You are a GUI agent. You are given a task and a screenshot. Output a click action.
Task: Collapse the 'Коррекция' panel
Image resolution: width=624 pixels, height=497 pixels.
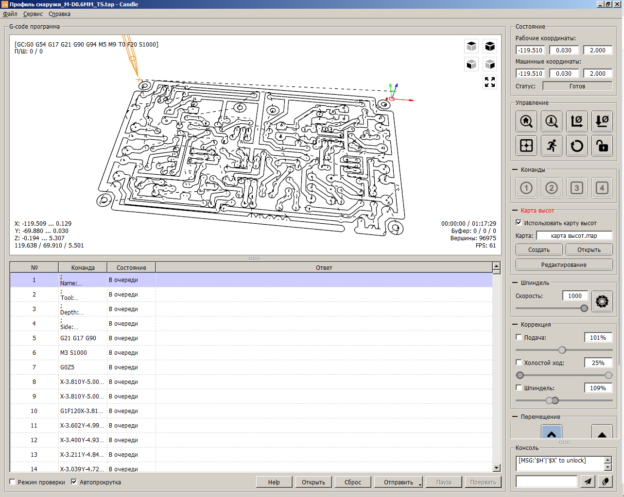515,324
